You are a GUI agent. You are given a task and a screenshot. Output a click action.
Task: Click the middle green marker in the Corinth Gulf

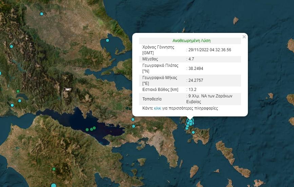pos(91,129)
